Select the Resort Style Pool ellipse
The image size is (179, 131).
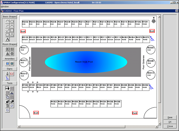86,62
